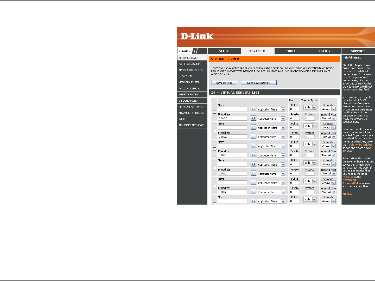
Task: Click the << button beside Application Name in the fifth entry
Action: tap(253, 182)
